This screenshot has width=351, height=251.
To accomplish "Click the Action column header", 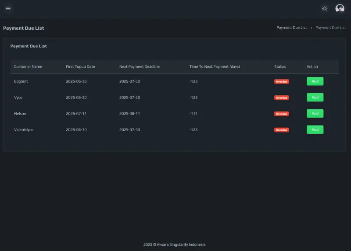I will (312, 66).
